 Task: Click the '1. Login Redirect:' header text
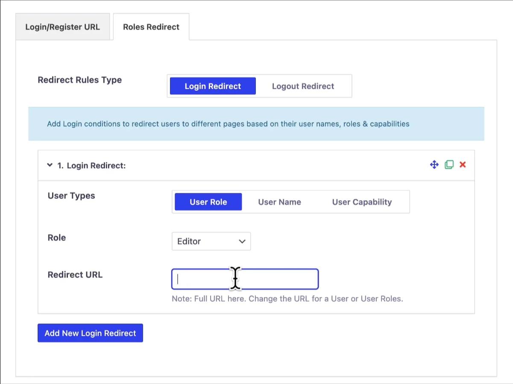tap(91, 166)
